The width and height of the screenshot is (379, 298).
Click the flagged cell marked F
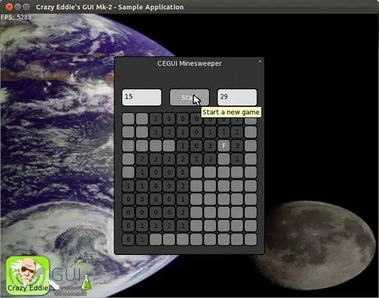(x=223, y=146)
